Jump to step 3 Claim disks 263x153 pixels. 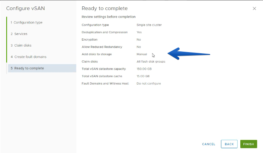click(x=21, y=45)
